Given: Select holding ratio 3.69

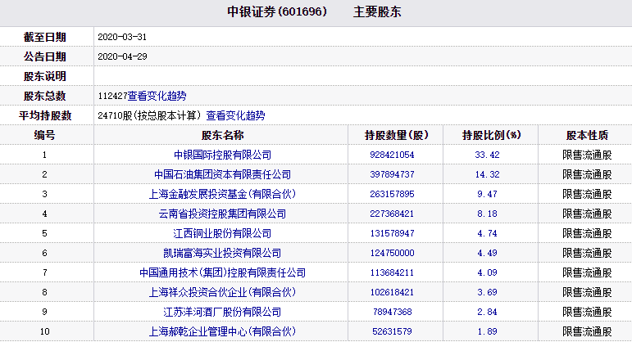Looking at the screenshot, I should tap(487, 293).
